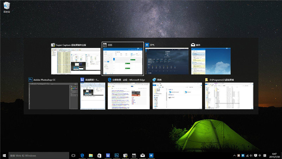This screenshot has height=159, width=282.
Task: Open the Windows Start menu
Action: click(4, 155)
